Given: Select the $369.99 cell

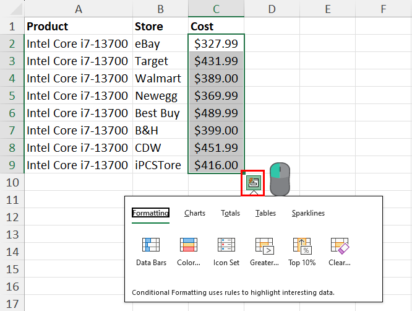Looking at the screenshot, I should coord(217,96).
